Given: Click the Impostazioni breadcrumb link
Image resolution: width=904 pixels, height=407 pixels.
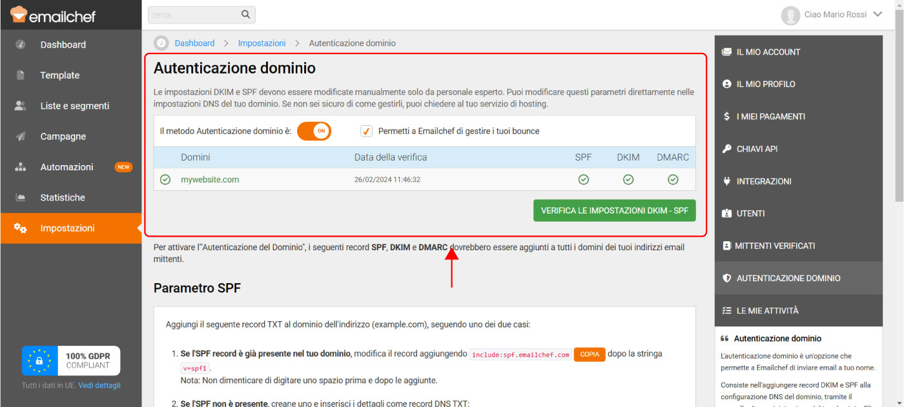Looking at the screenshot, I should coord(262,43).
